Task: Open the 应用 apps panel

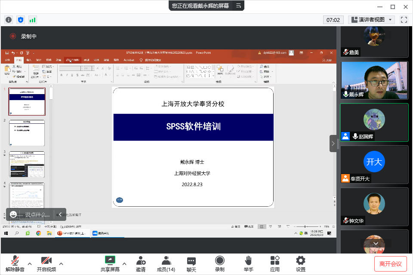Action: [x=275, y=264]
